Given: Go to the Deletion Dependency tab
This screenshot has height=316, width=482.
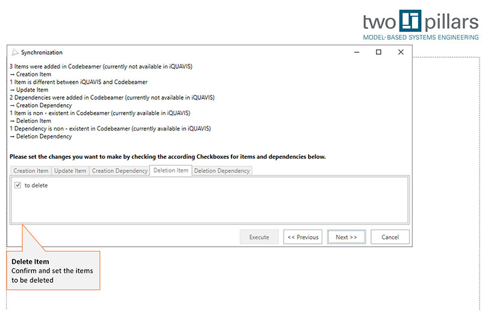Looking at the screenshot, I should [x=222, y=171].
